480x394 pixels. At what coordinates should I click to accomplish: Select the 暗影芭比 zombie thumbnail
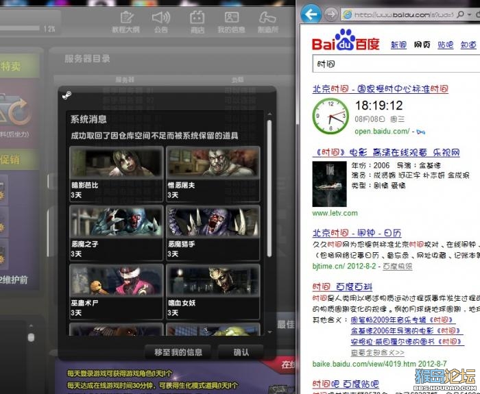[116, 163]
